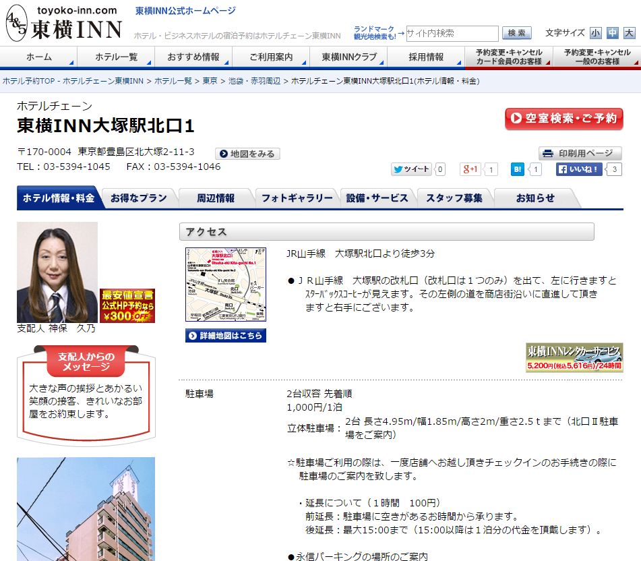This screenshot has width=641, height=561.
Task: Open the 東横INNクラブ menu
Action: coord(348,57)
